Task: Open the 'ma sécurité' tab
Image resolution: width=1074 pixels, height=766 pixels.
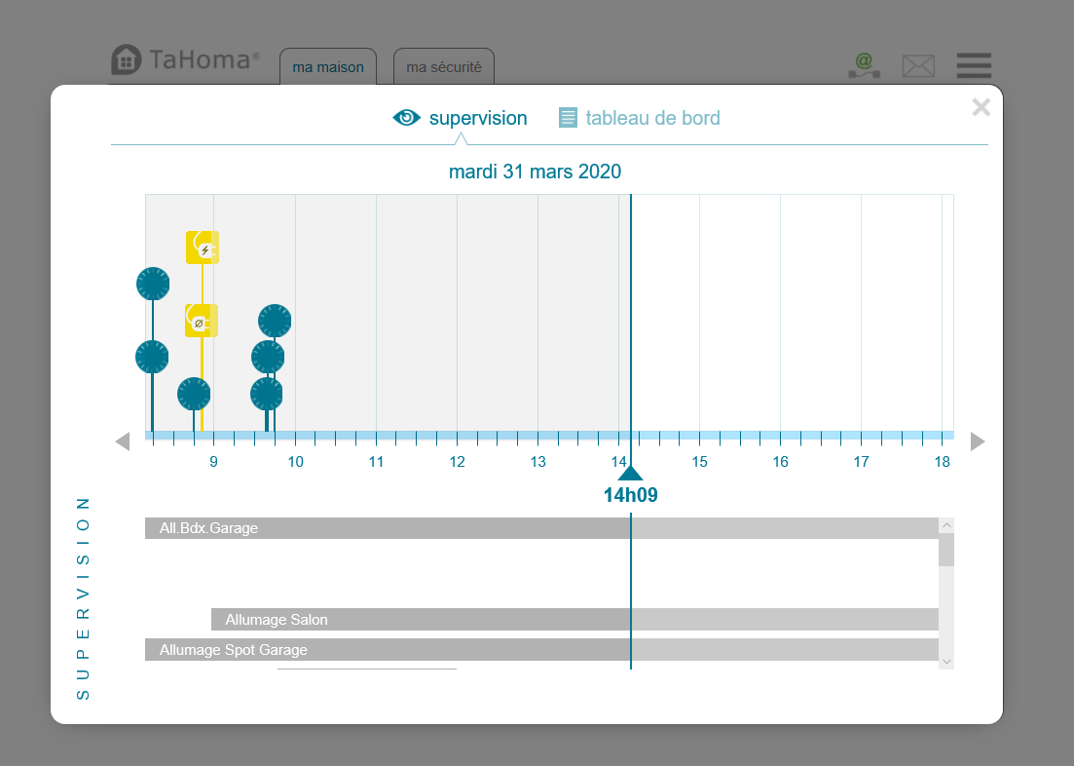Action: [x=444, y=66]
